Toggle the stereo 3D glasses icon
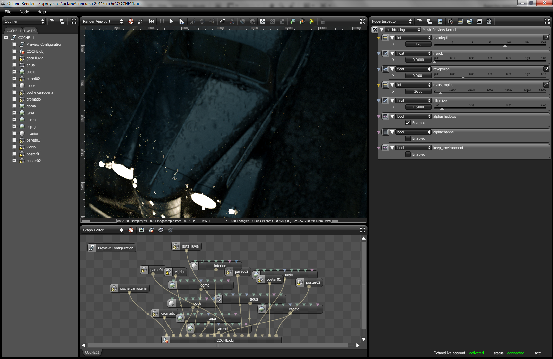 tap(232, 21)
